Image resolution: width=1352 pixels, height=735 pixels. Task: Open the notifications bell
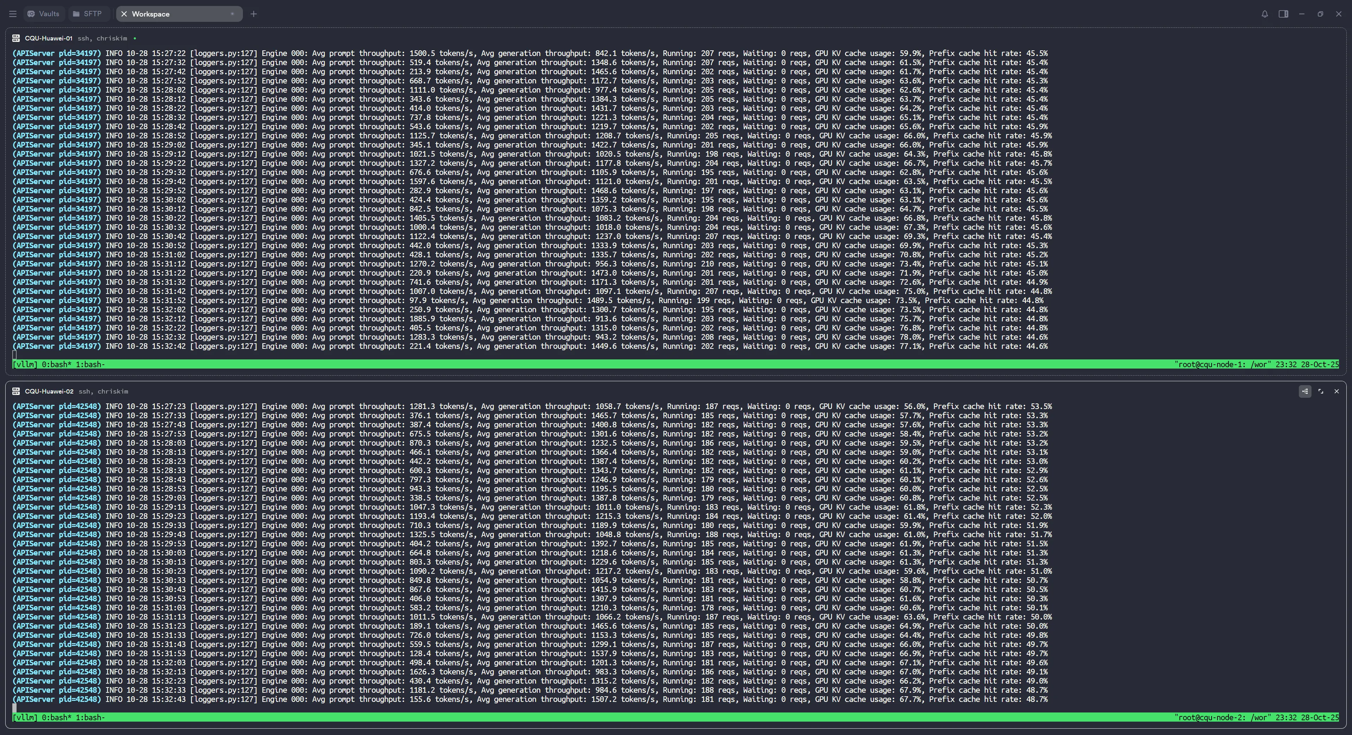click(x=1264, y=14)
